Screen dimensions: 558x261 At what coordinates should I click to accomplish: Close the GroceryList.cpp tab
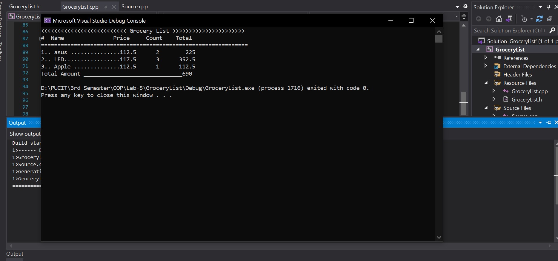[x=114, y=7]
